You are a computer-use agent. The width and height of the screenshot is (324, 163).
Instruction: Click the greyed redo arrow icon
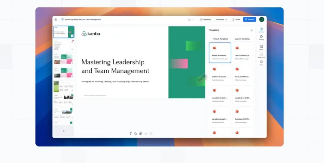(x=194, y=19)
